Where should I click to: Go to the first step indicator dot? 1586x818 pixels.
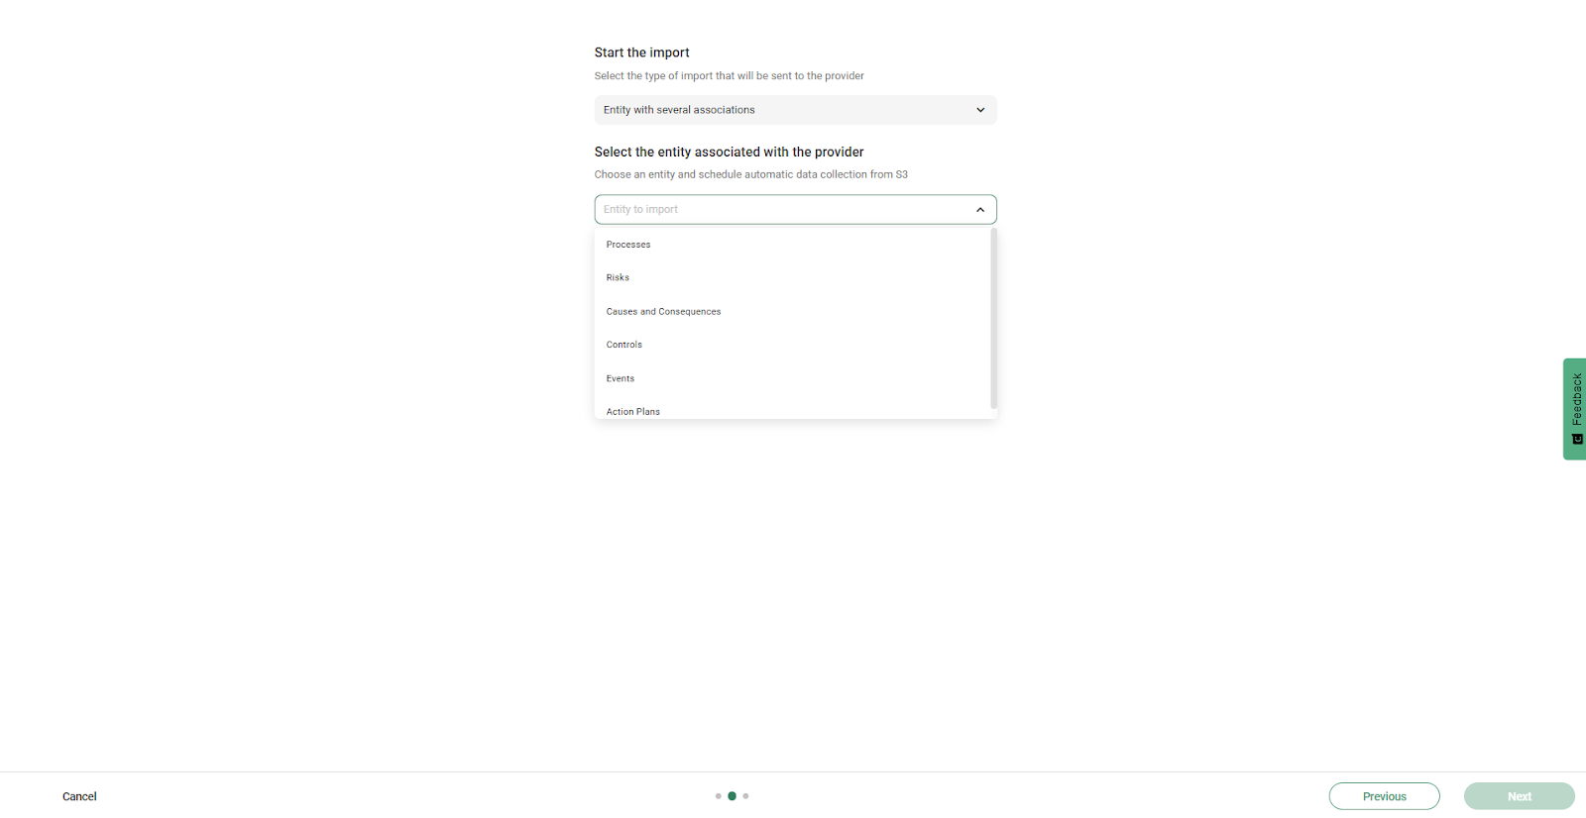[719, 796]
